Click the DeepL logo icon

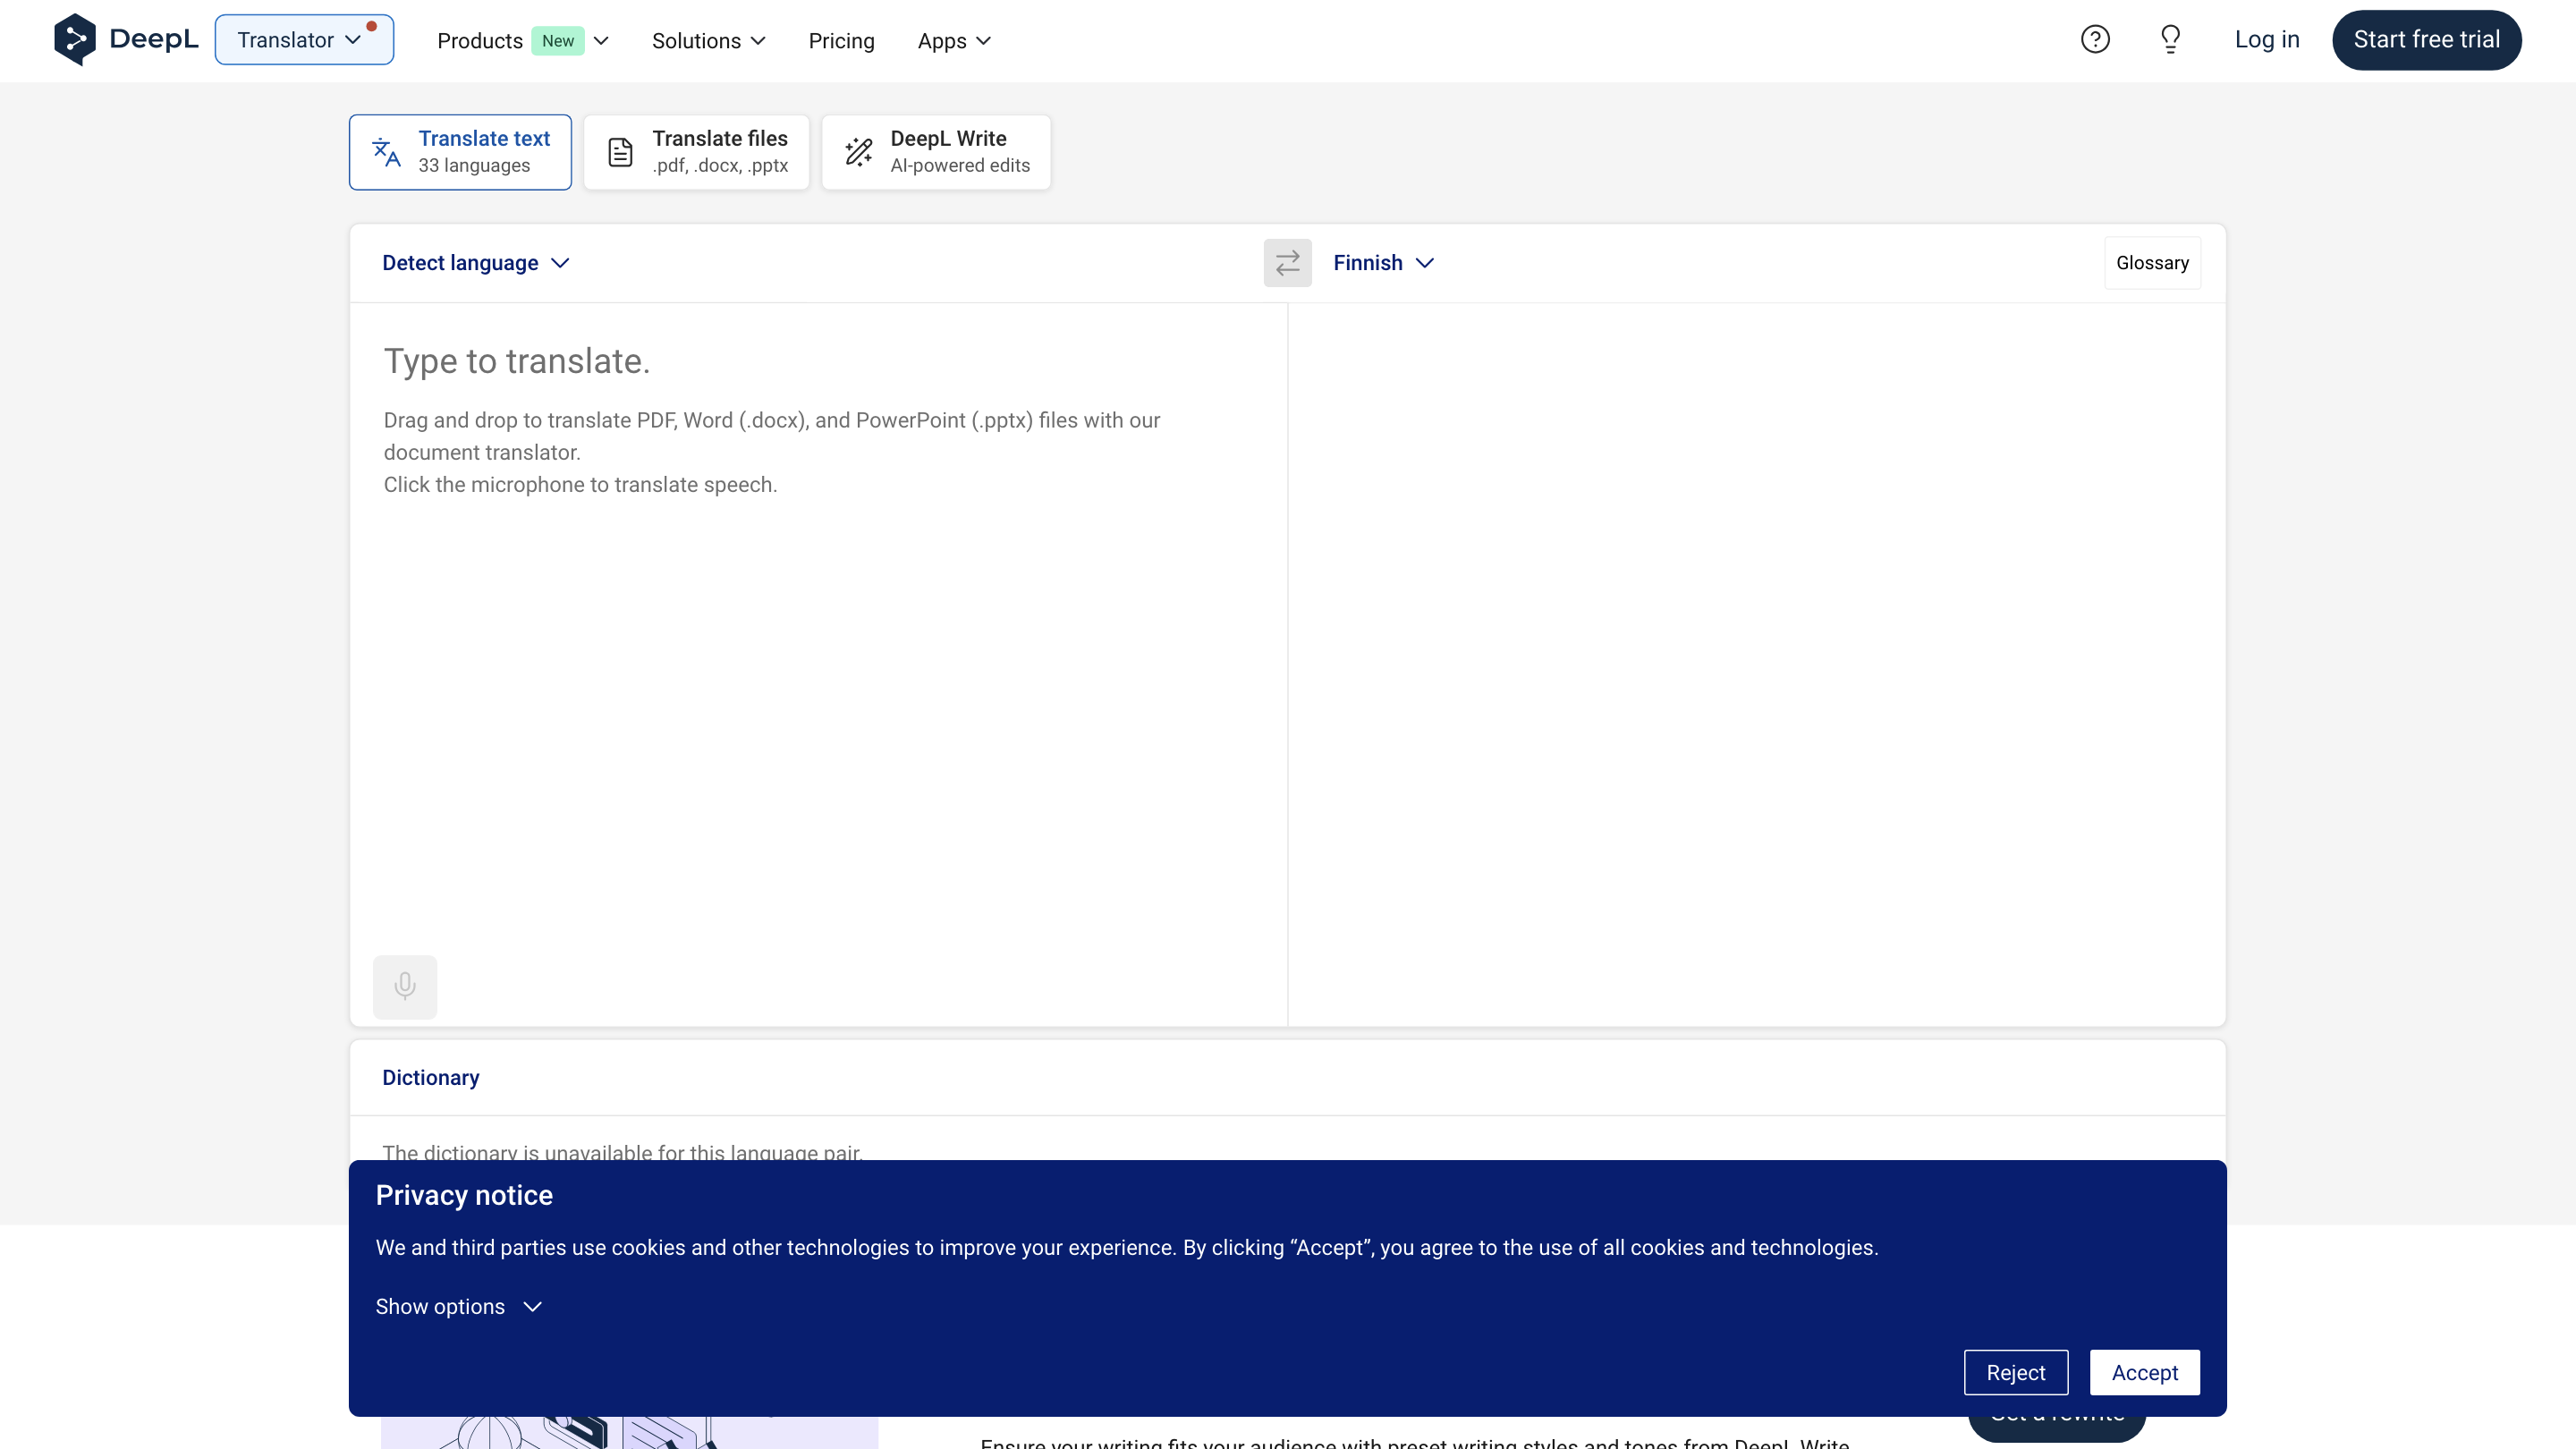coord(75,39)
